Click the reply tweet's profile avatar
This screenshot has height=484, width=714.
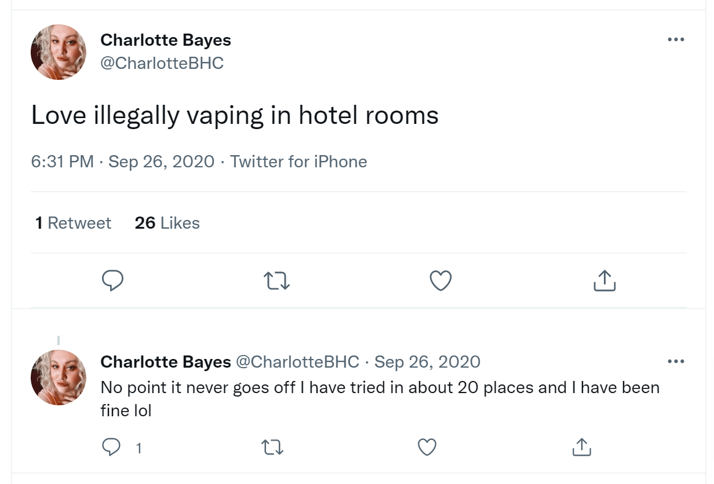(59, 377)
